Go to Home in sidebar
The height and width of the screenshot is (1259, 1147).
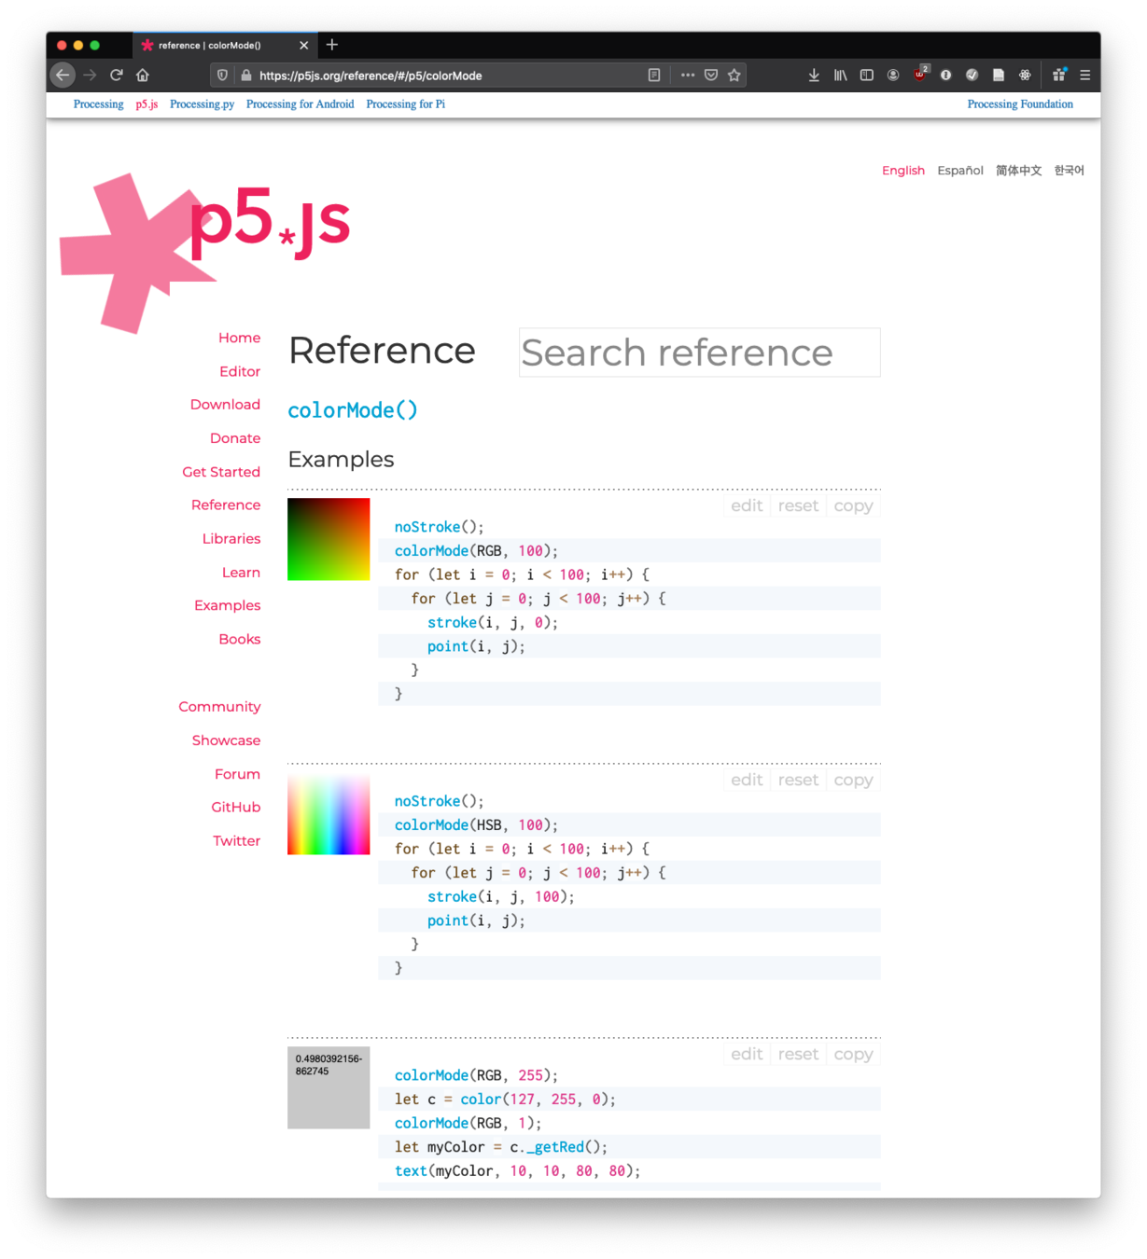240,338
